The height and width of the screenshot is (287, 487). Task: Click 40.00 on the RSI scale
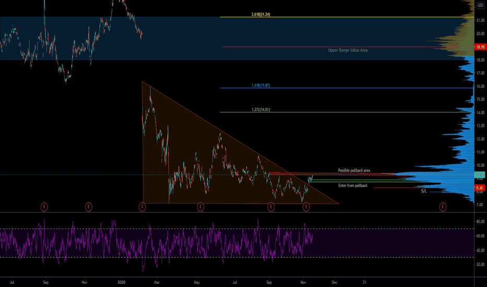coord(481,250)
